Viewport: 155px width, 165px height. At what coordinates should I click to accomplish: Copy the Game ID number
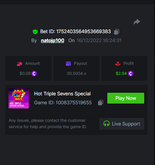tap(101, 103)
